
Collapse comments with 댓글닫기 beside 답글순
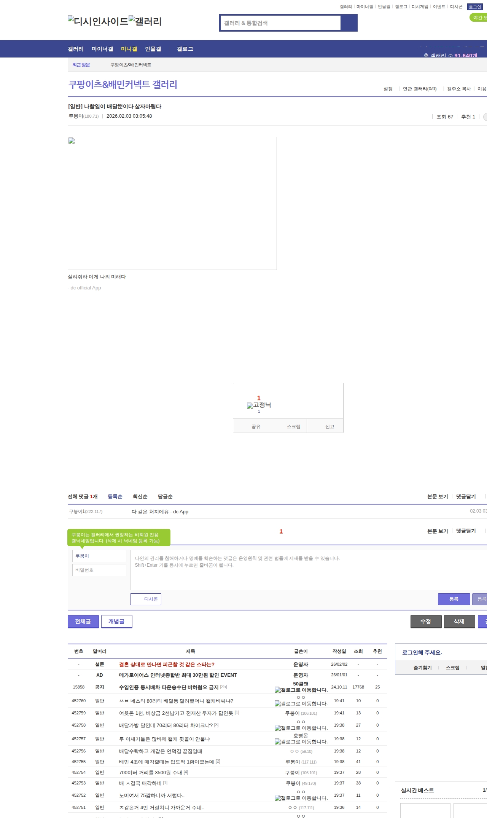[466, 497]
